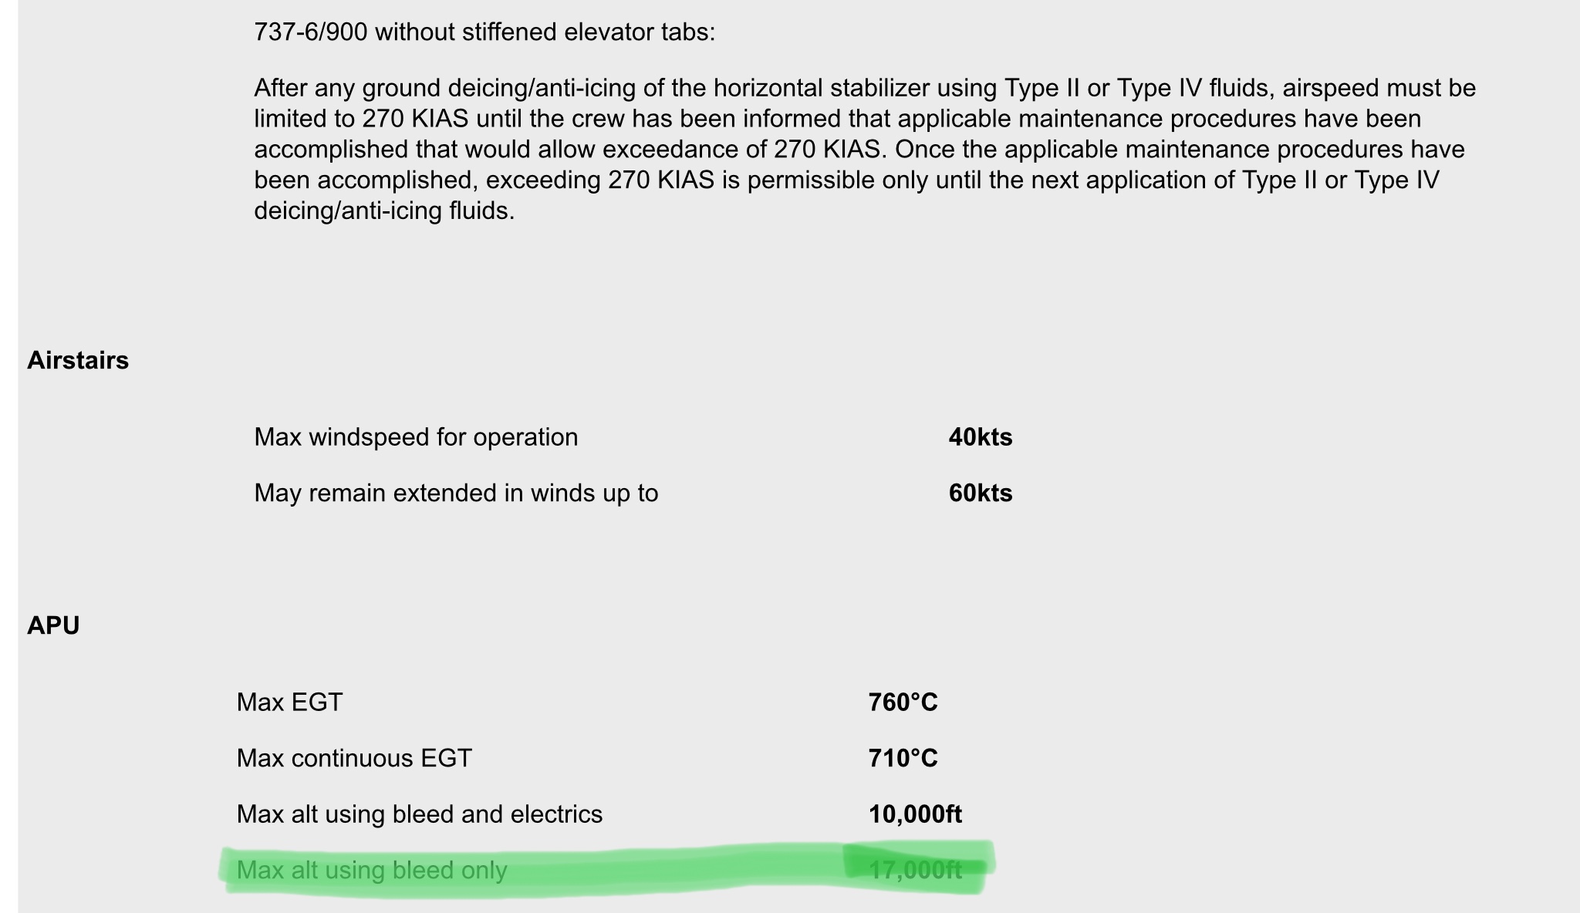Click the 760°C value
The width and height of the screenshot is (1580, 913).
[903, 702]
